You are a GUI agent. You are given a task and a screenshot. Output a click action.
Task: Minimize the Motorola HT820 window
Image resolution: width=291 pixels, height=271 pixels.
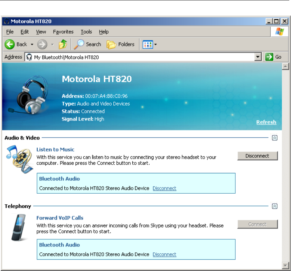click(269, 21)
